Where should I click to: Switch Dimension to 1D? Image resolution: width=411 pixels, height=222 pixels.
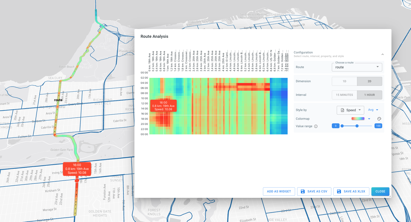[x=344, y=81]
